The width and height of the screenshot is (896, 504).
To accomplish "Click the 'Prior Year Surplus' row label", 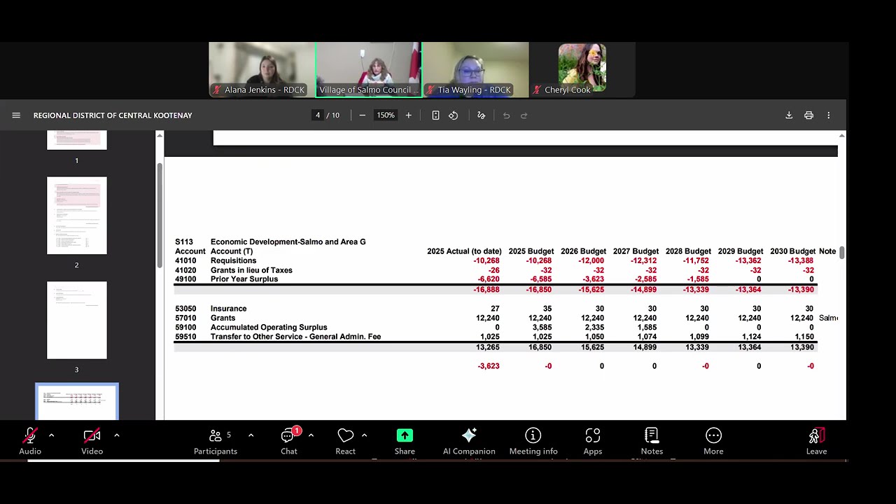I will (244, 279).
